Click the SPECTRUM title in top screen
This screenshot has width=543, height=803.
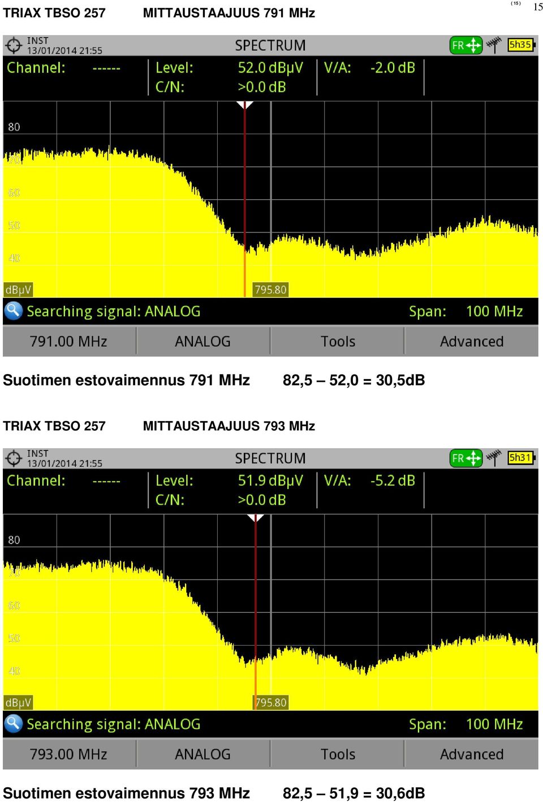(x=270, y=45)
